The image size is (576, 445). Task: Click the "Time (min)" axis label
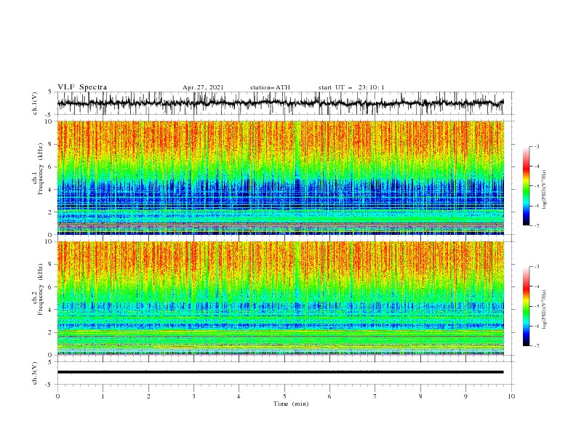(x=291, y=404)
